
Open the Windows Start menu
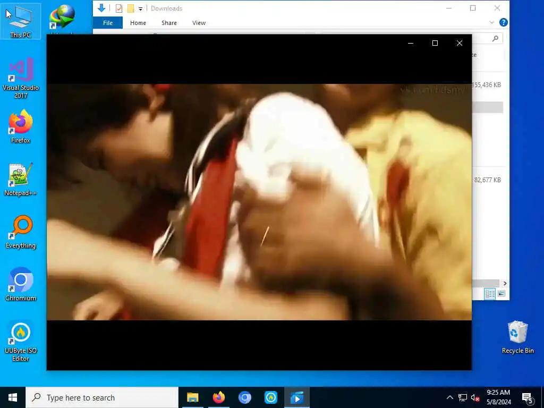13,397
